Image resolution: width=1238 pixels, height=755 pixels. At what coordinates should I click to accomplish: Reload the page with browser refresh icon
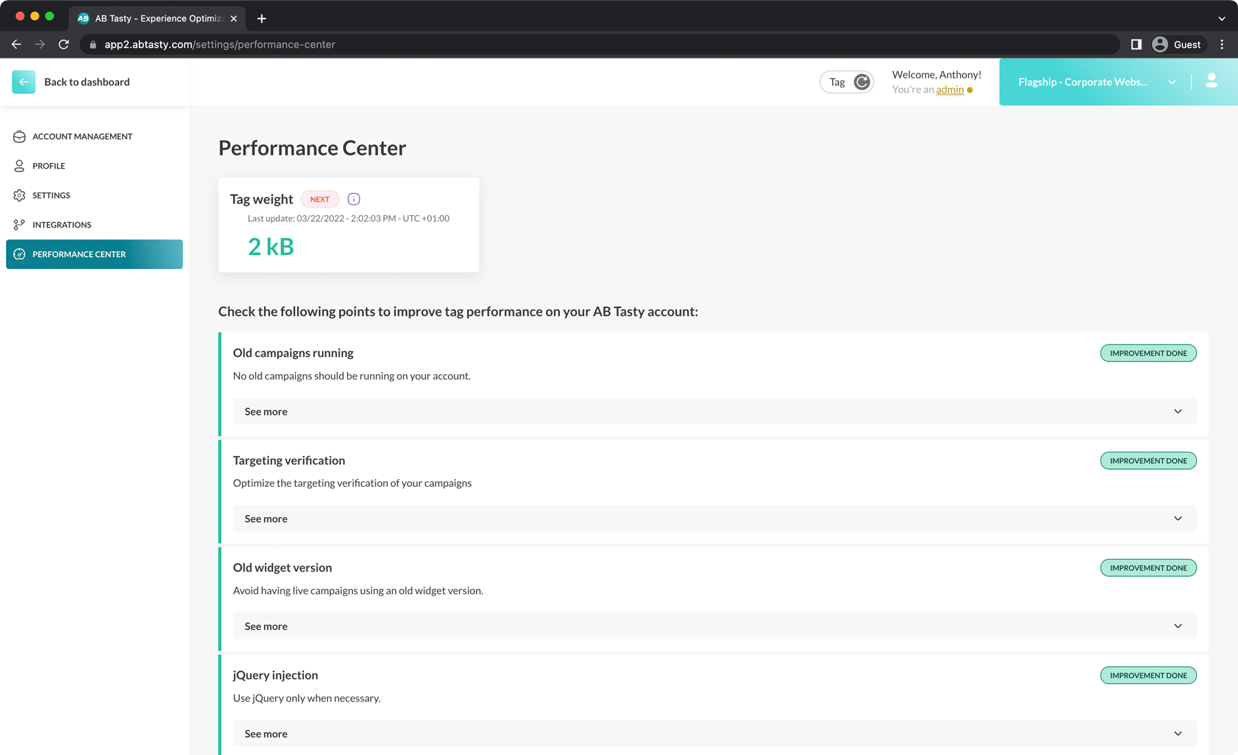click(x=64, y=44)
